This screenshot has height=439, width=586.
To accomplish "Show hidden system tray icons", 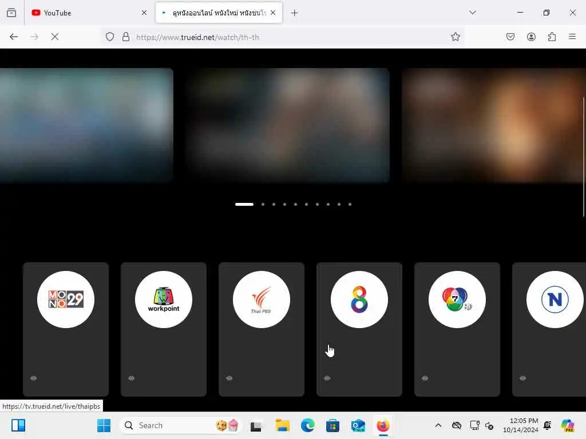I will pyautogui.click(x=438, y=425).
